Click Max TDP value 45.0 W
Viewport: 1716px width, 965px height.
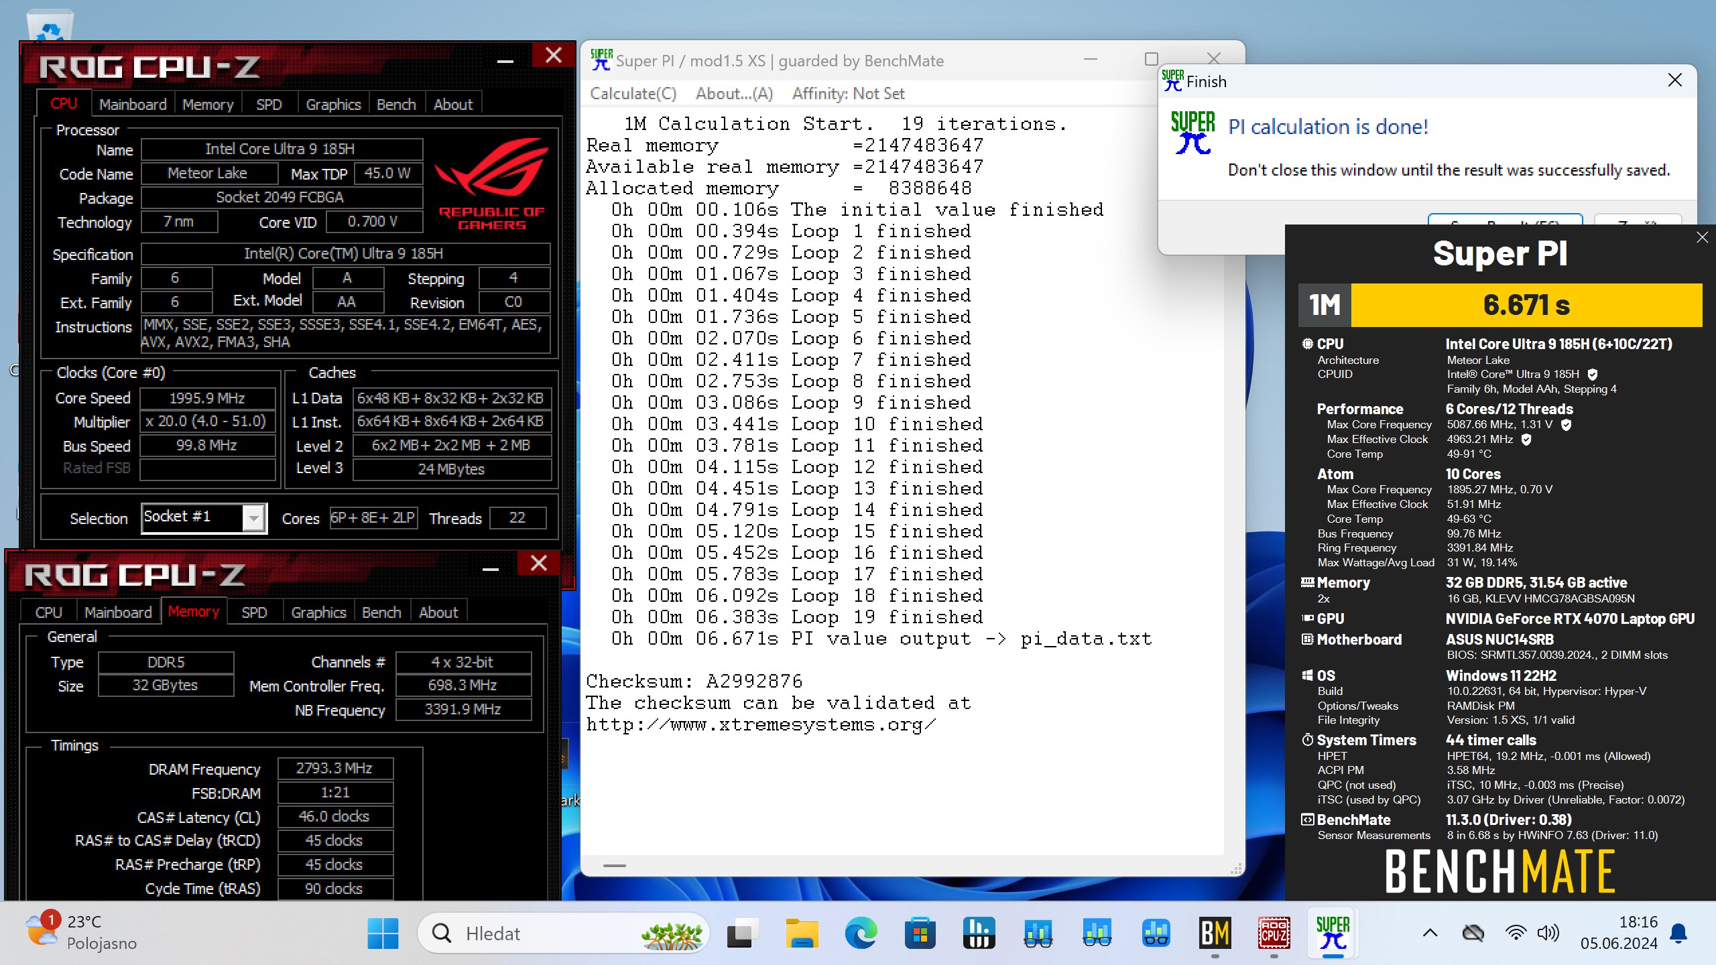click(x=388, y=173)
